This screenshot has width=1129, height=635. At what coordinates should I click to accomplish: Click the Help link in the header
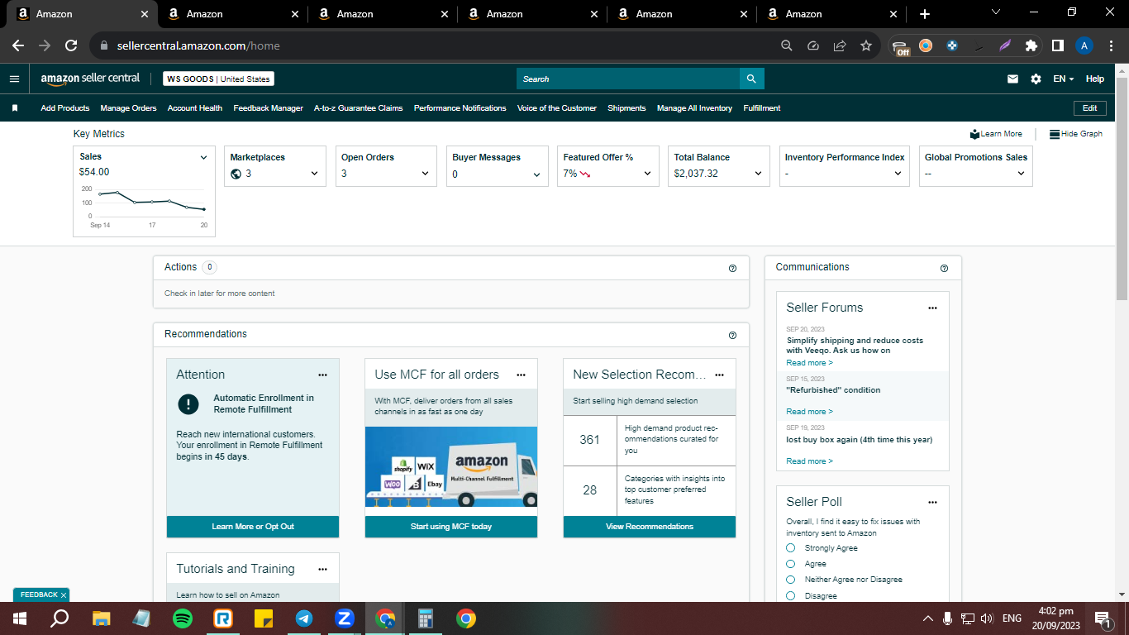point(1094,79)
